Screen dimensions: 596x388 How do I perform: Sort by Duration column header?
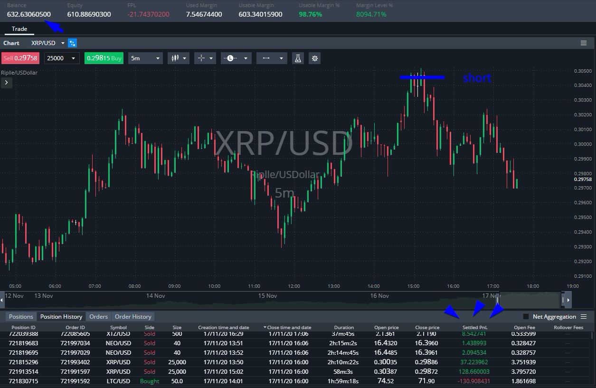coord(344,327)
